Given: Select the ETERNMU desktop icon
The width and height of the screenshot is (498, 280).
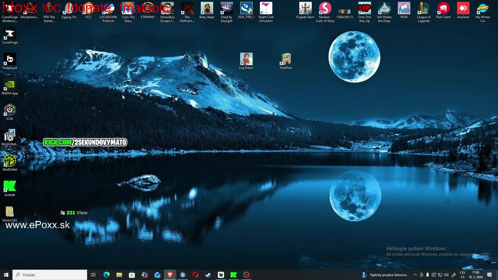Looking at the screenshot, I should click(147, 11).
